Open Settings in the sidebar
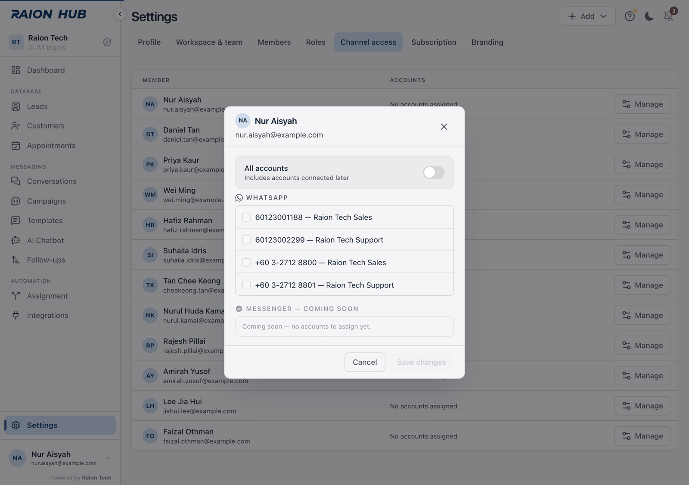Viewport: 689px width, 485px height. tap(60, 426)
